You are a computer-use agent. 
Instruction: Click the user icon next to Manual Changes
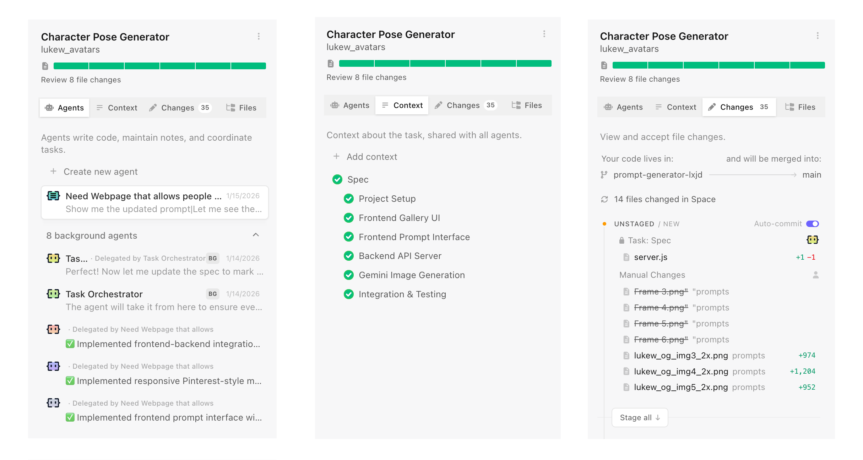(x=815, y=275)
